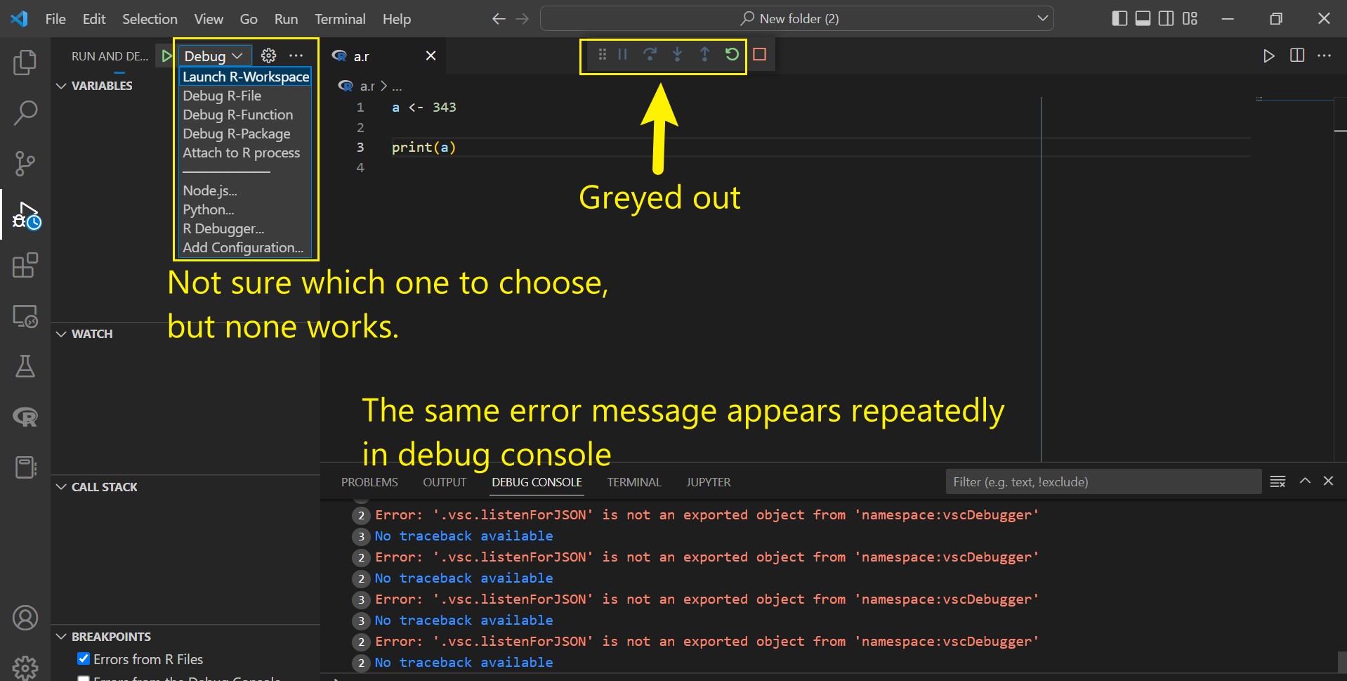Open the Testing flask view
1347x681 pixels.
(25, 366)
